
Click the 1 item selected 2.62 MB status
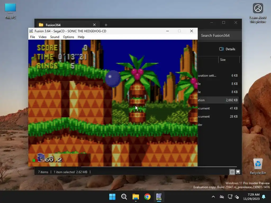pyautogui.click(x=70, y=172)
